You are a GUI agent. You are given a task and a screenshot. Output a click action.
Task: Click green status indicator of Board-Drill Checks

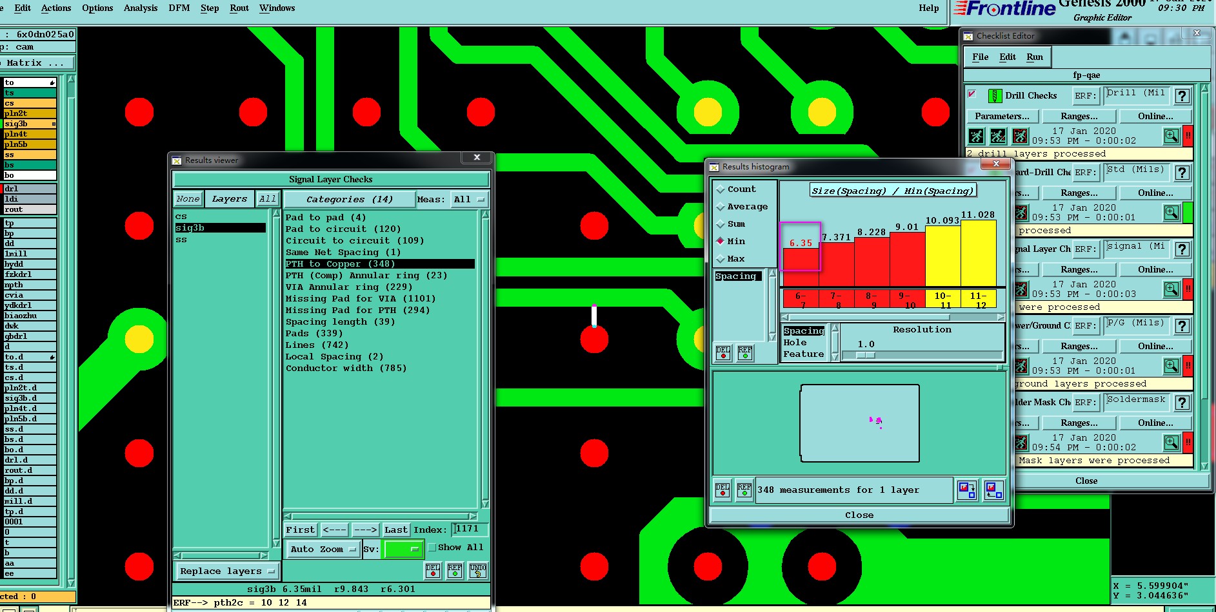pos(1188,213)
